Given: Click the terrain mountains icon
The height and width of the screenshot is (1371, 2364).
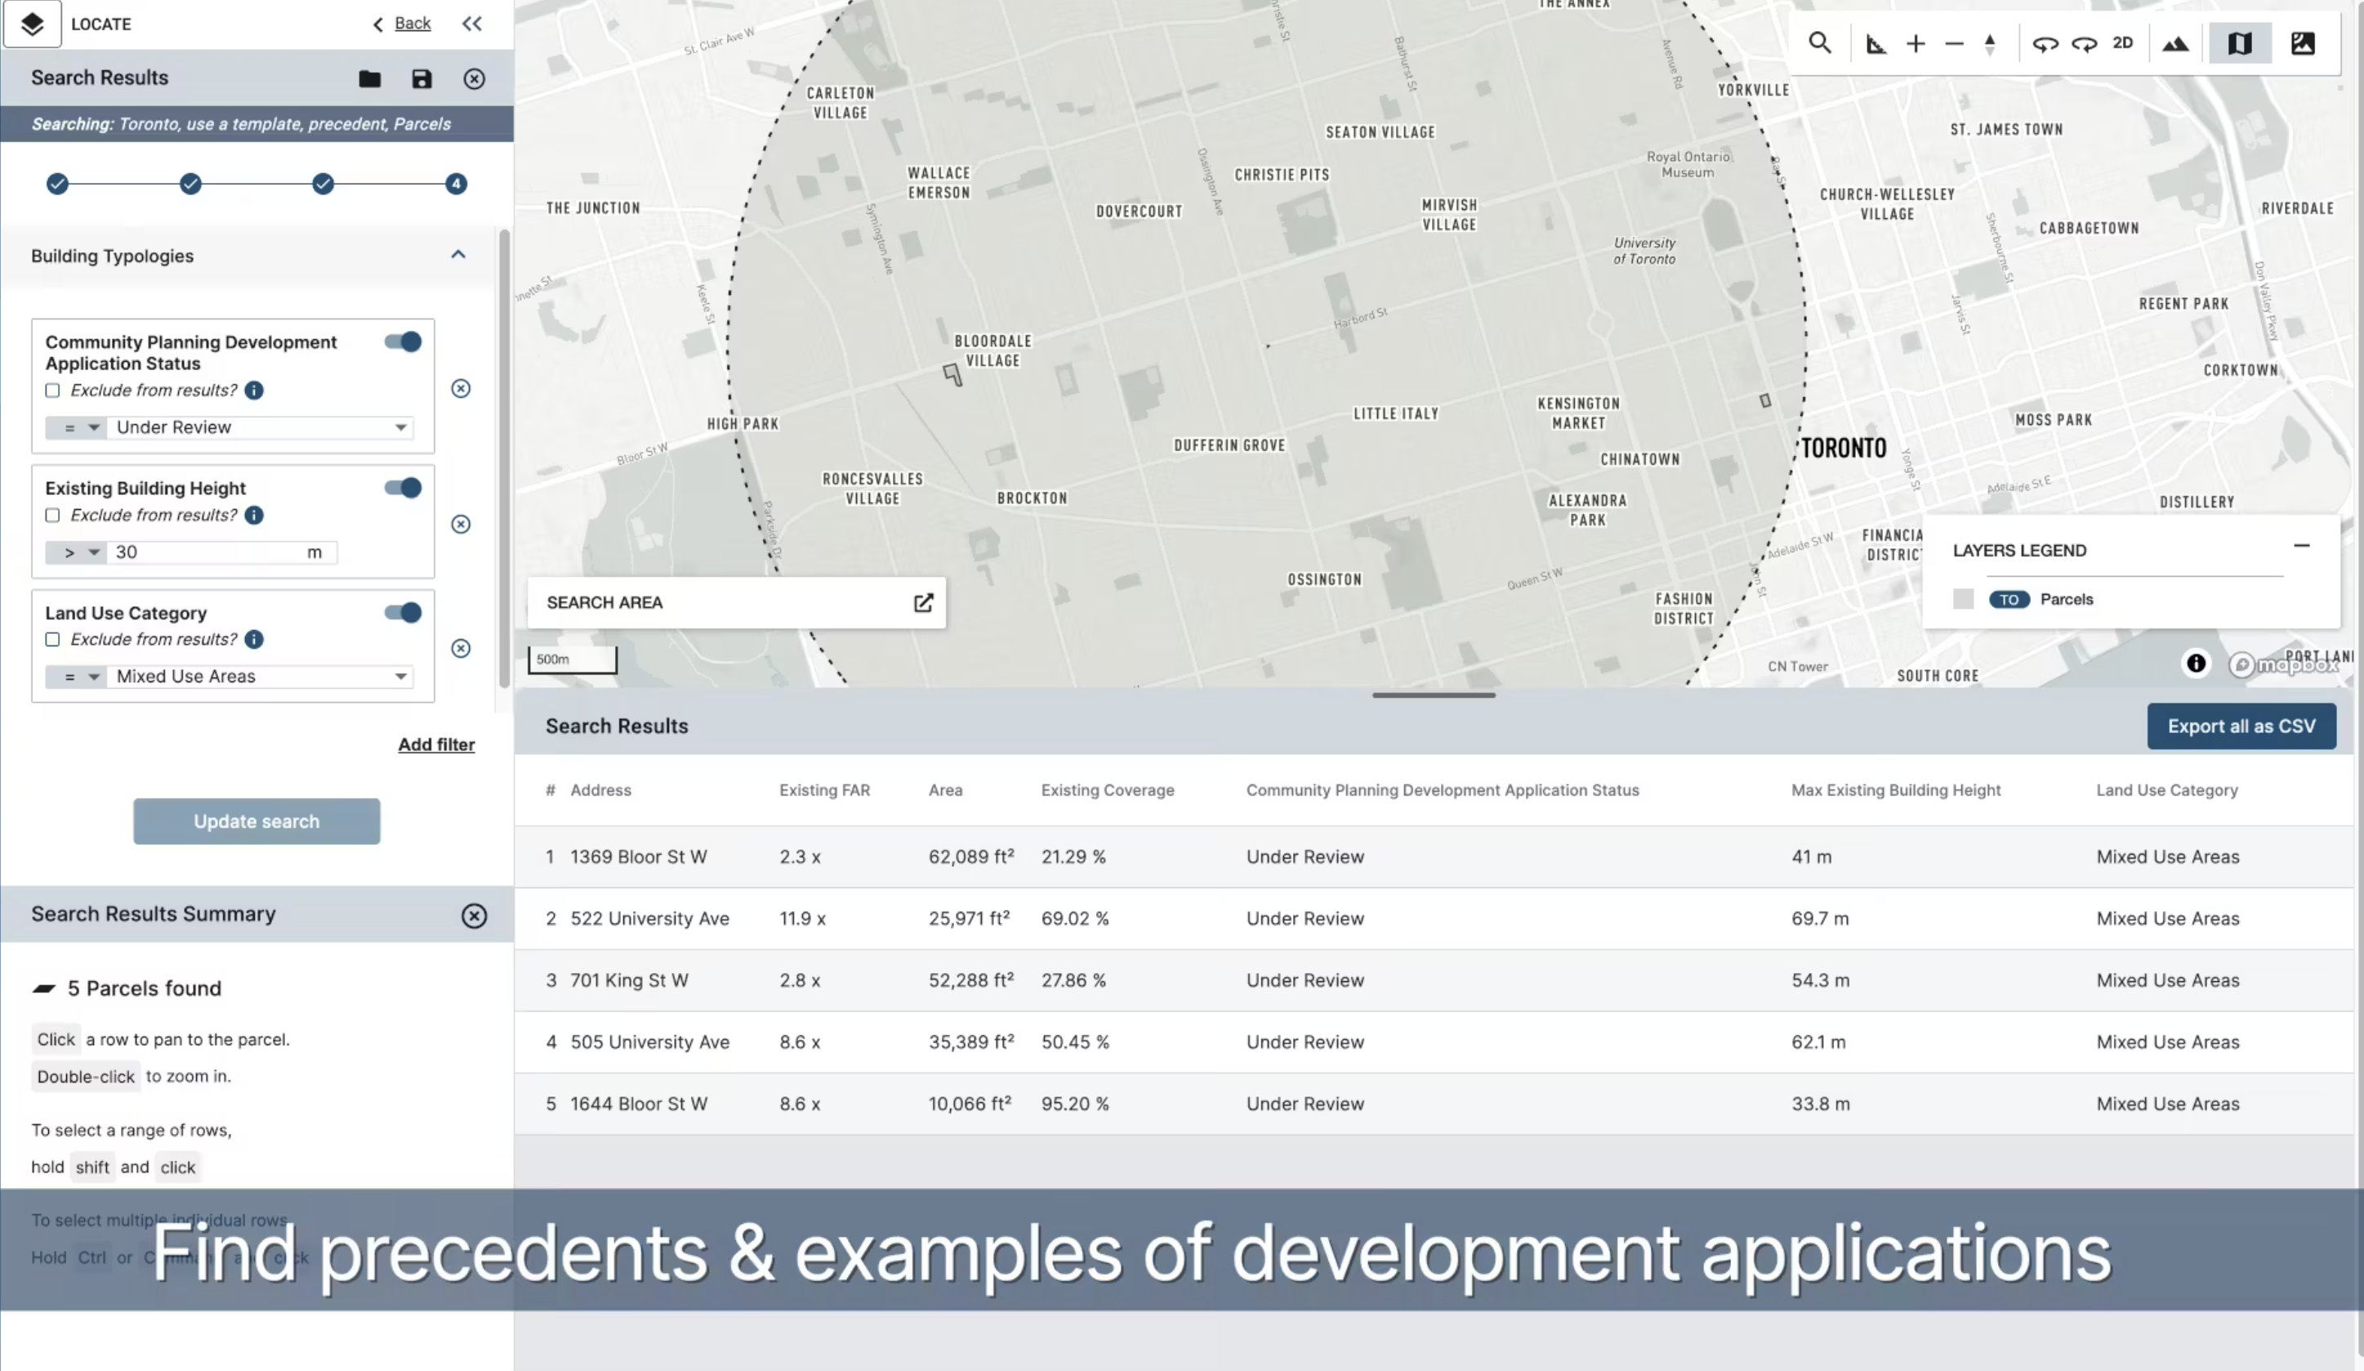Looking at the screenshot, I should (2174, 43).
